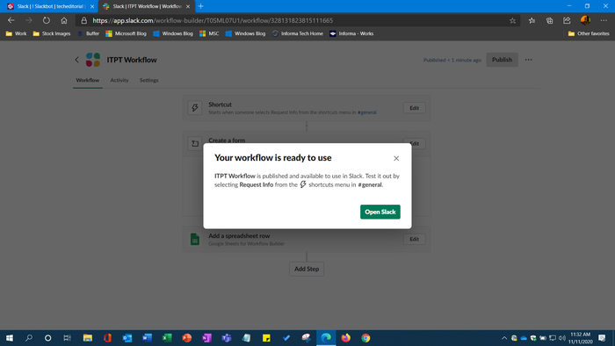
Task: Open the taskbar clock and date
Action: [x=581, y=338]
